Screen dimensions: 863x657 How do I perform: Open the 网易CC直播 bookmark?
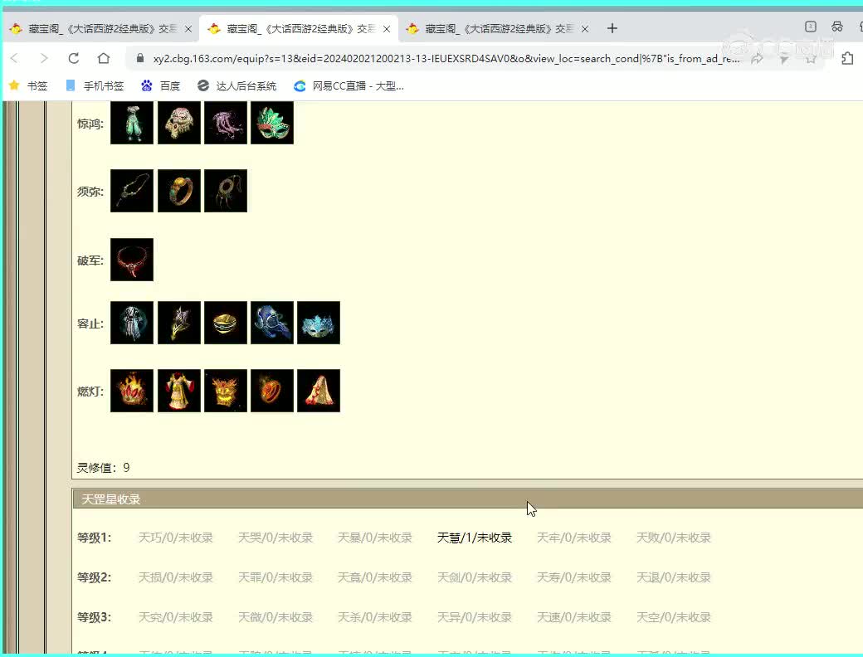[349, 85]
